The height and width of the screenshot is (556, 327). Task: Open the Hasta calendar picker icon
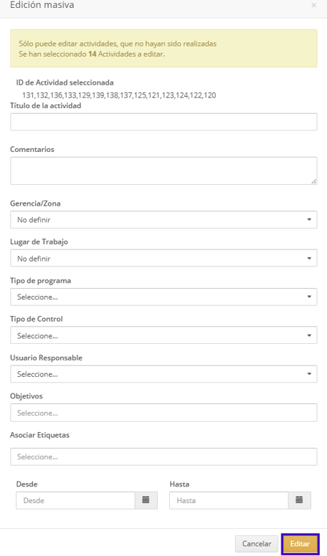[299, 500]
